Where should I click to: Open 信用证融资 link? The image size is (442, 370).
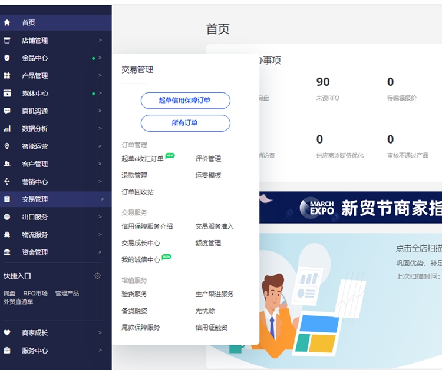click(x=212, y=327)
